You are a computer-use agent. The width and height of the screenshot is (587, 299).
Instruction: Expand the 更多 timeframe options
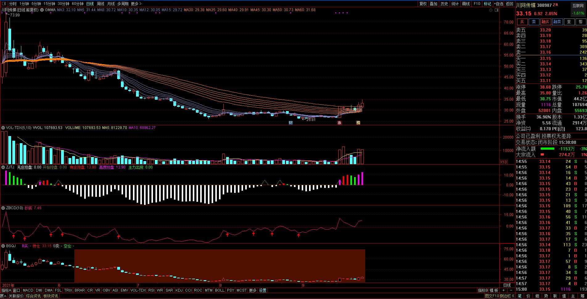pyautogui.click(x=136, y=4)
